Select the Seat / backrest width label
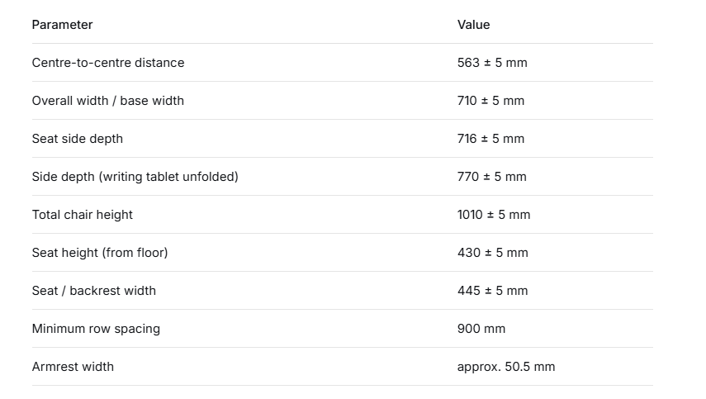706x399 pixels. click(94, 291)
